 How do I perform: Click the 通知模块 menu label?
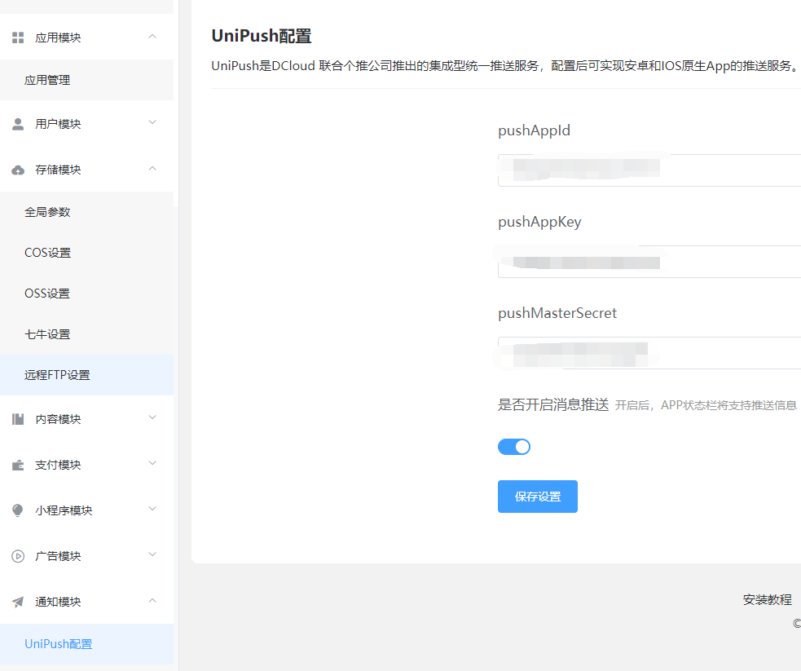[58, 602]
